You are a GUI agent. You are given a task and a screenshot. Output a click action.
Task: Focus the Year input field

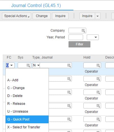tap(76, 37)
